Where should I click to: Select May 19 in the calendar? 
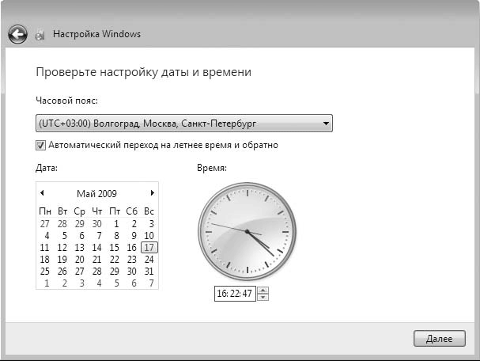tap(62, 259)
